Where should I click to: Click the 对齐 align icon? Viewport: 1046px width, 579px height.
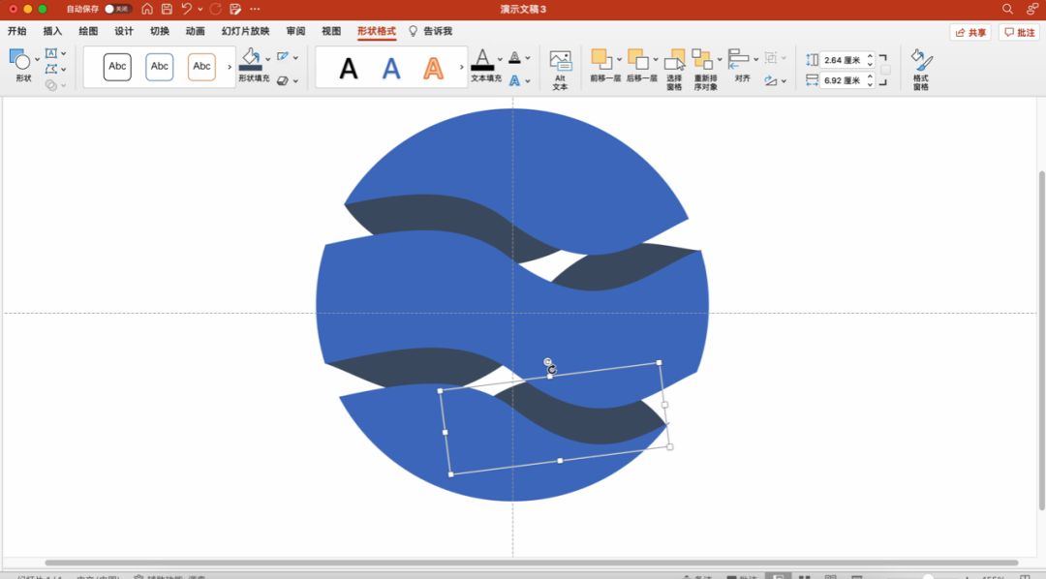pos(738,59)
